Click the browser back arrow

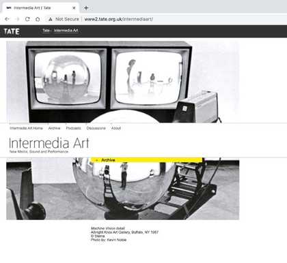click(x=7, y=19)
